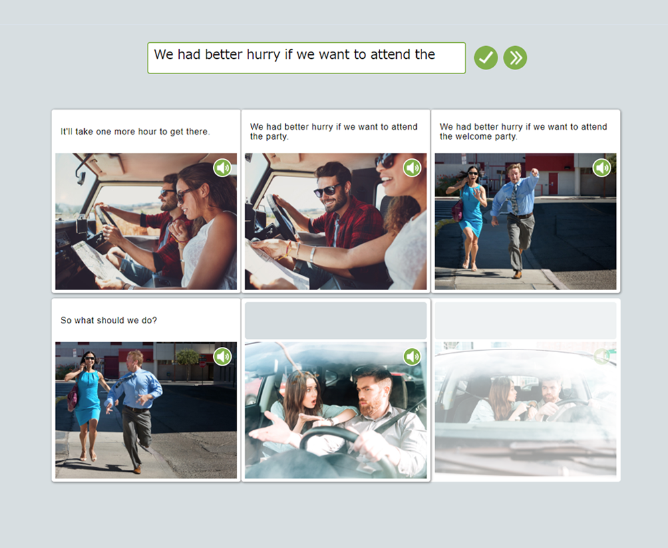Play audio for 'So what should we do?' card
The width and height of the screenshot is (668, 548).
(222, 356)
